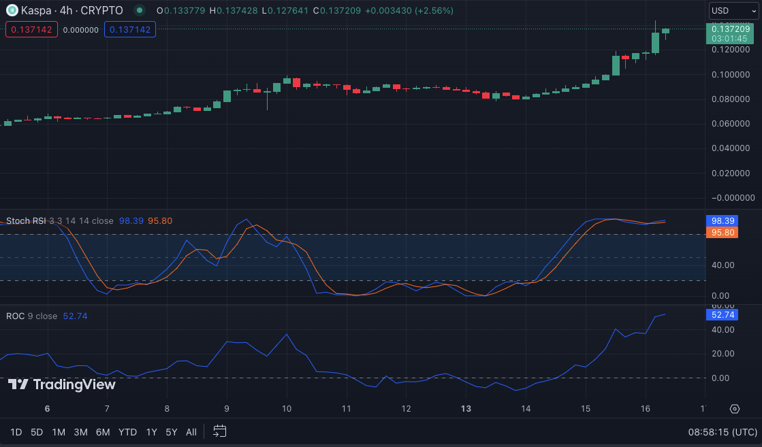Click the Kaspa coin logo icon

pyautogui.click(x=12, y=11)
